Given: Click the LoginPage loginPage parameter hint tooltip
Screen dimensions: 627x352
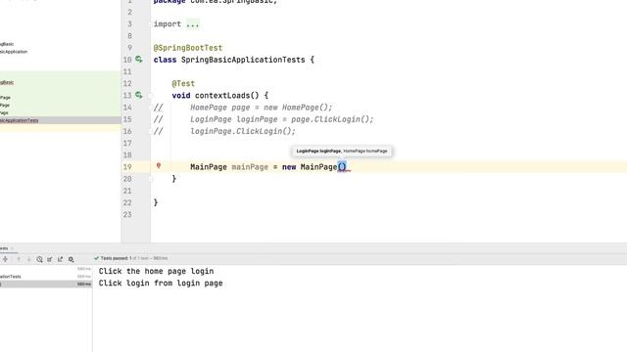Looking at the screenshot, I should [342, 151].
